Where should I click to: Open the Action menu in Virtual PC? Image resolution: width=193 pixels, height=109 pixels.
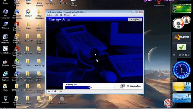pos(50,15)
